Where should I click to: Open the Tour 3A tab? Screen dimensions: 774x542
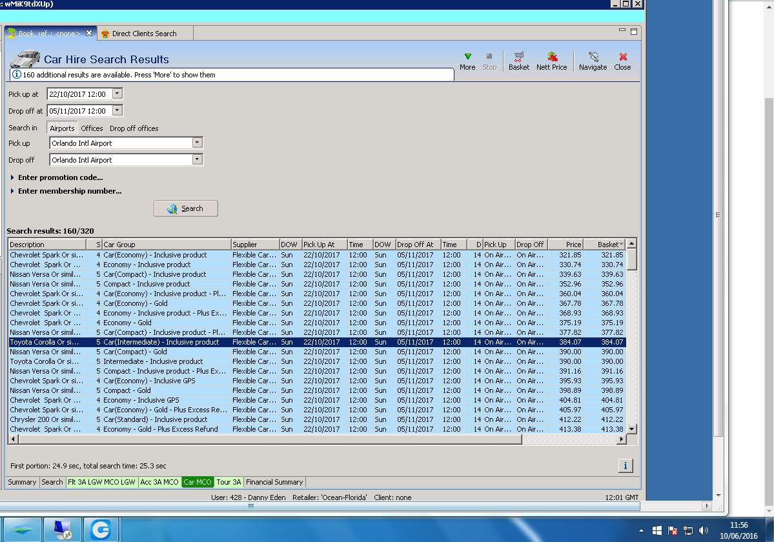(229, 482)
